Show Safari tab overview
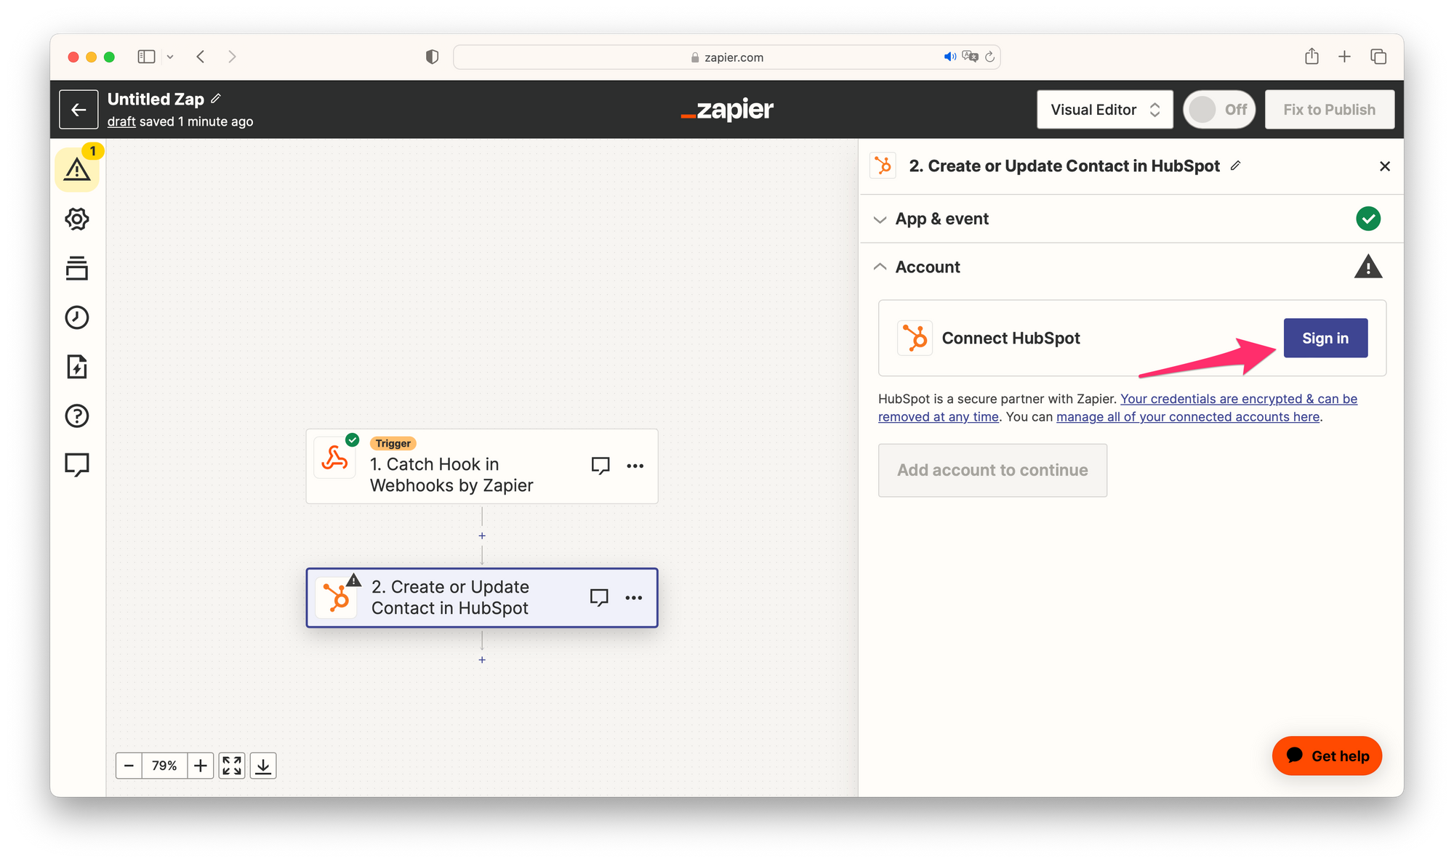Viewport: 1454px width, 863px height. (x=1378, y=57)
